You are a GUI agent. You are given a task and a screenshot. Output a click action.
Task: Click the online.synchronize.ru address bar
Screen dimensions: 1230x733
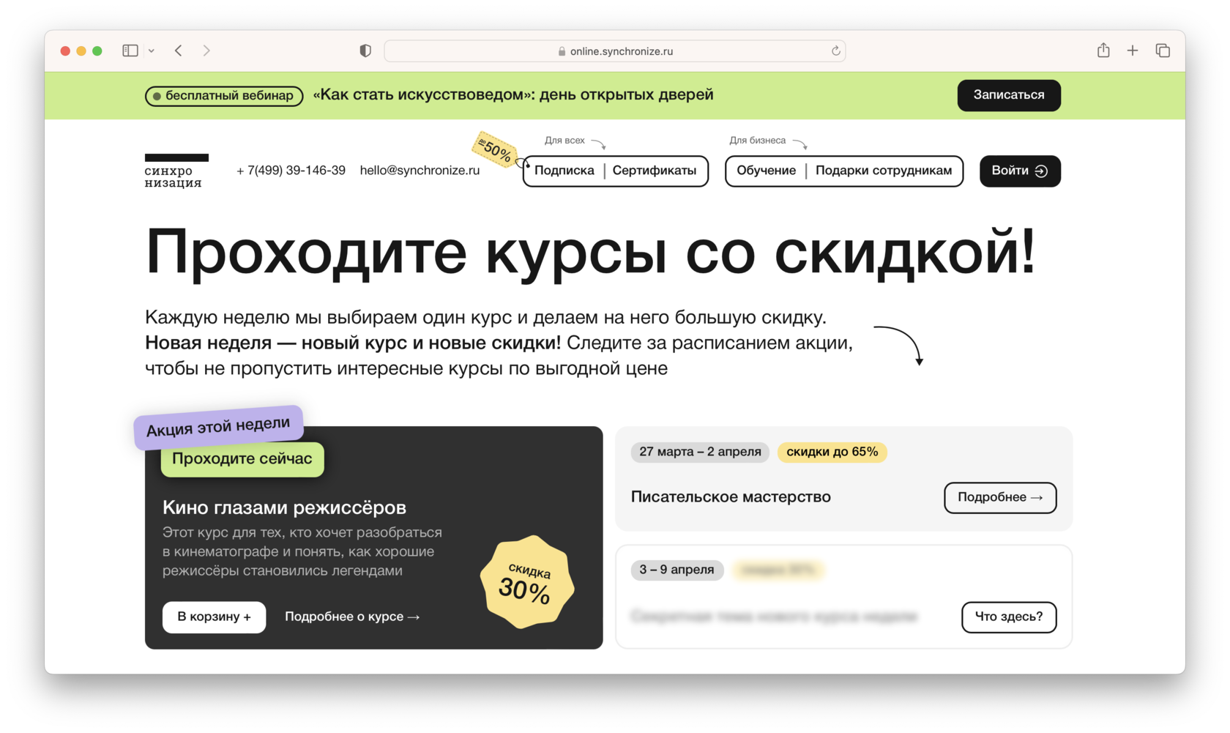[614, 51]
